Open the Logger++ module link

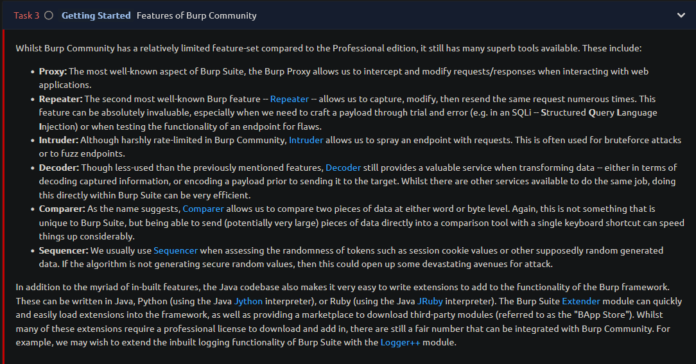(x=401, y=343)
